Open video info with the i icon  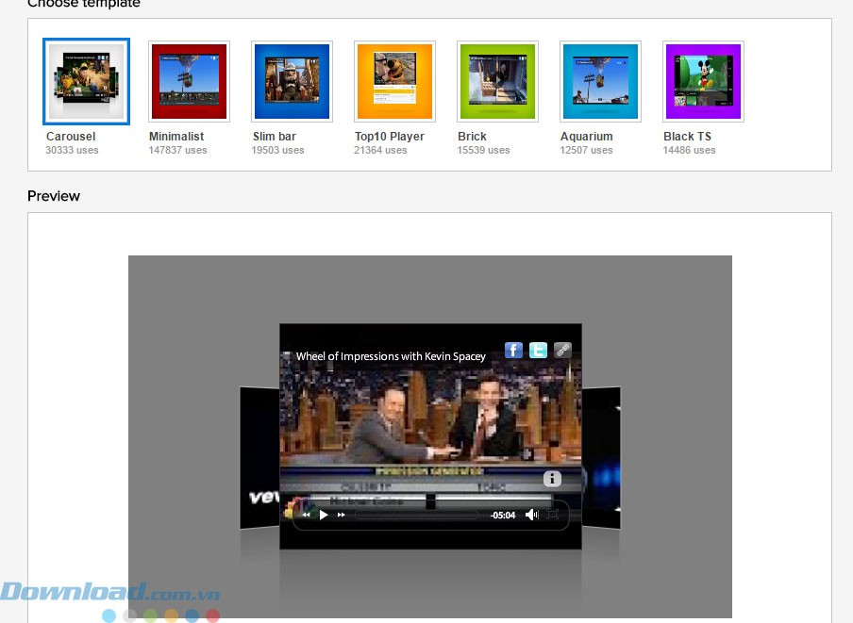click(x=553, y=479)
